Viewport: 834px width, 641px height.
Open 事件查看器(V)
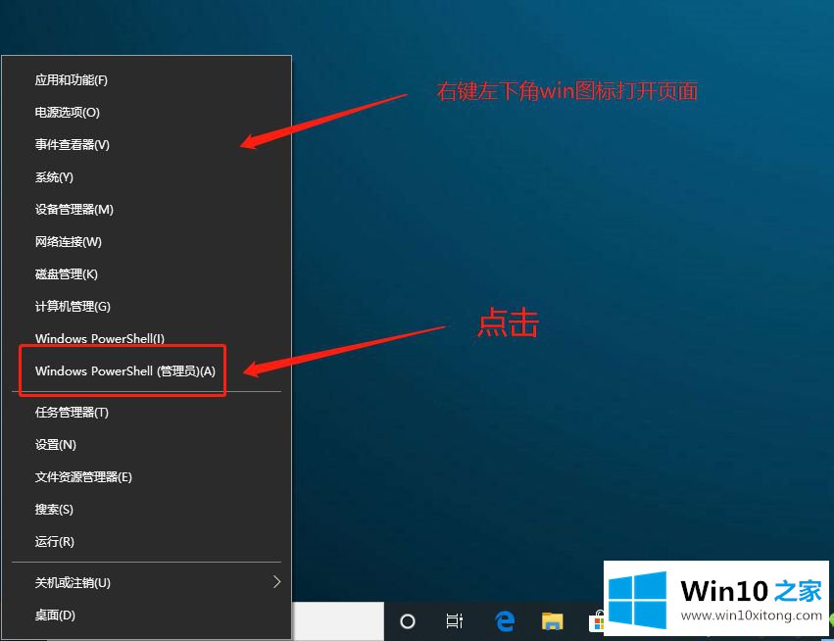click(x=73, y=144)
